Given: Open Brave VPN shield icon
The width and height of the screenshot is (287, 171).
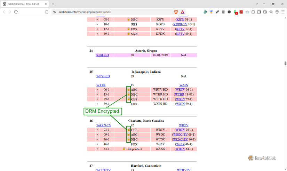Looking at the screenshot, I should [277, 12].
